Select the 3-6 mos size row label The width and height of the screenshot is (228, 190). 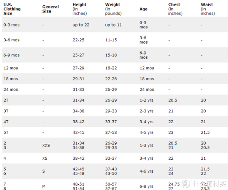11,40
